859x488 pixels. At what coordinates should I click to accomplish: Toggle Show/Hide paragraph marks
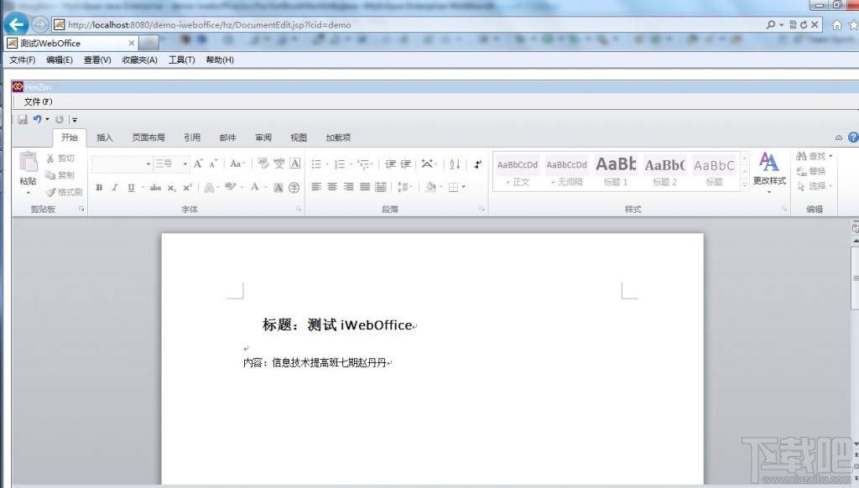477,164
